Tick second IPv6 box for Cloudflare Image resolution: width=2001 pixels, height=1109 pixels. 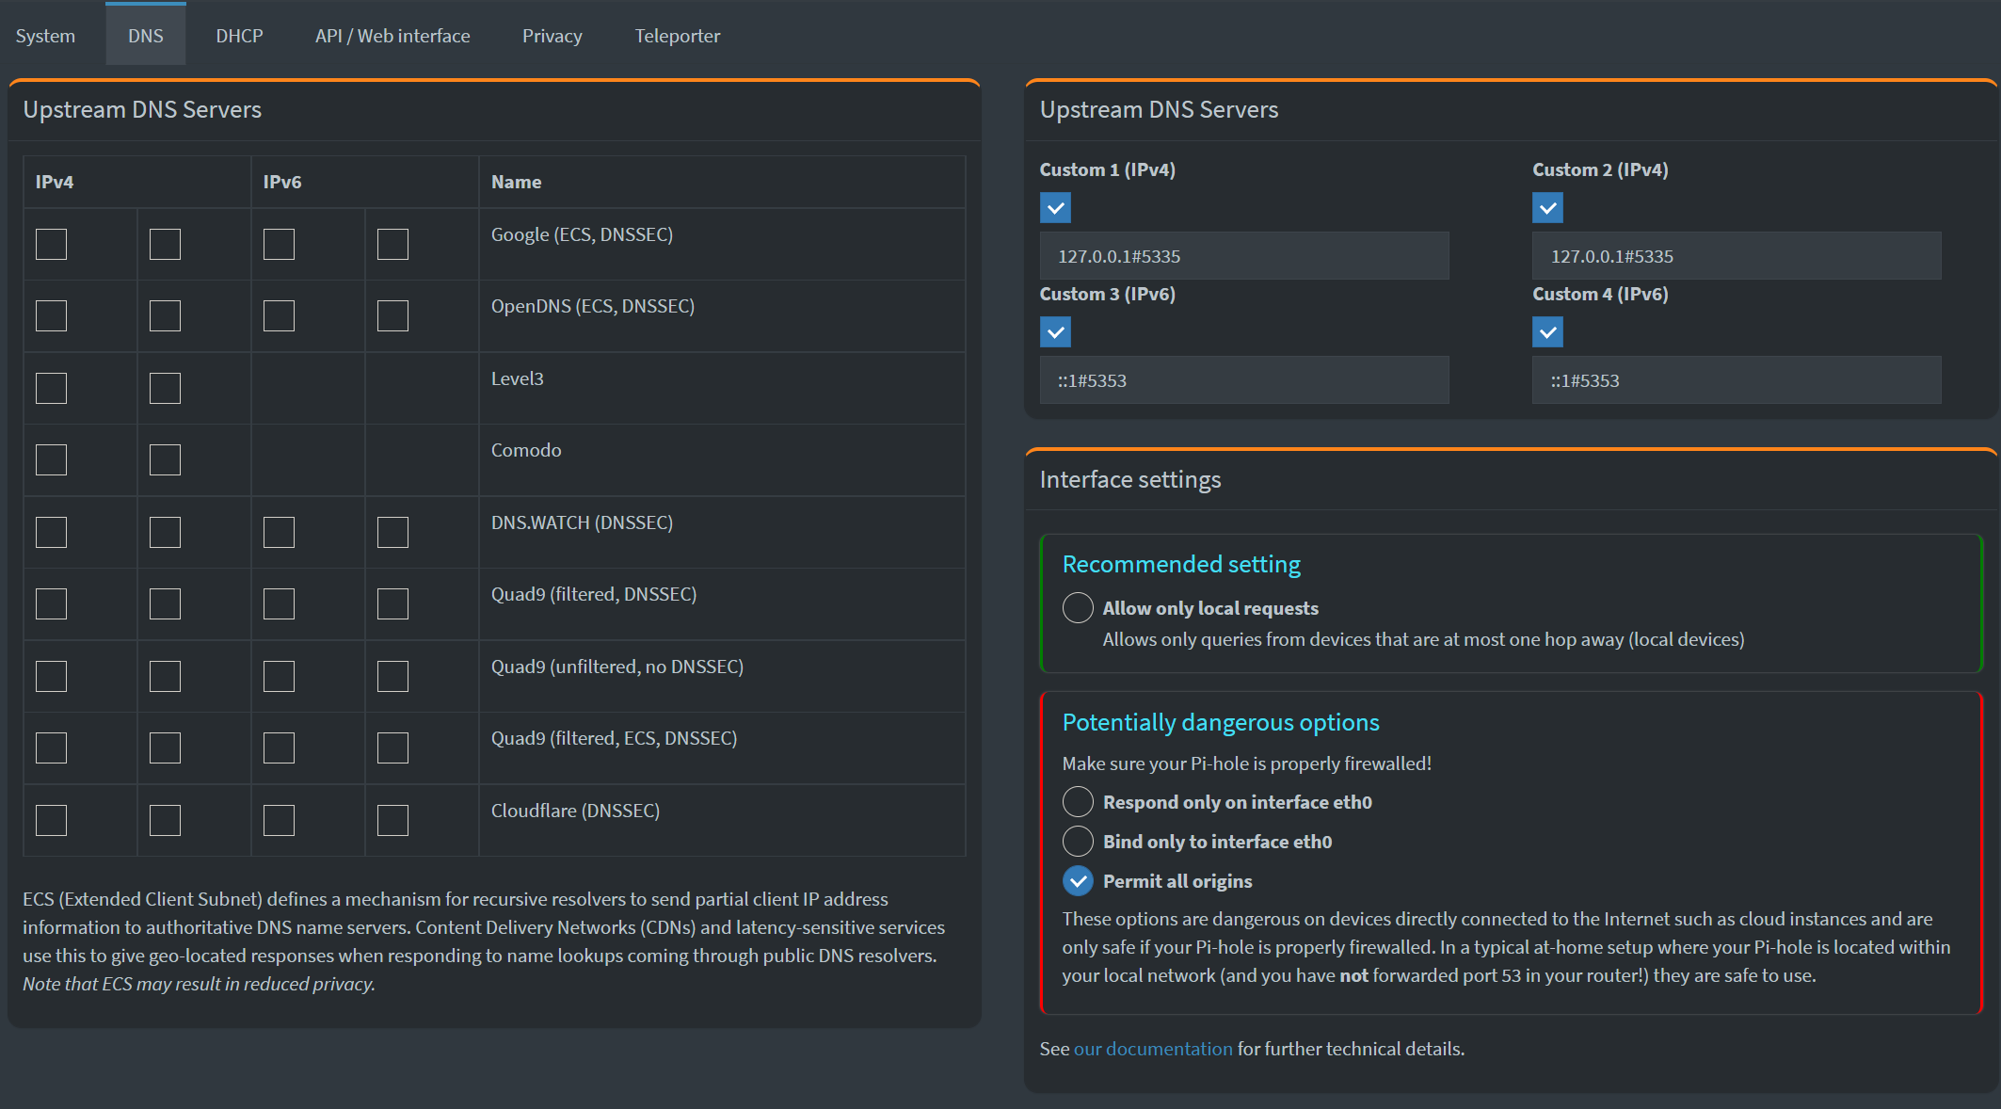tap(392, 820)
